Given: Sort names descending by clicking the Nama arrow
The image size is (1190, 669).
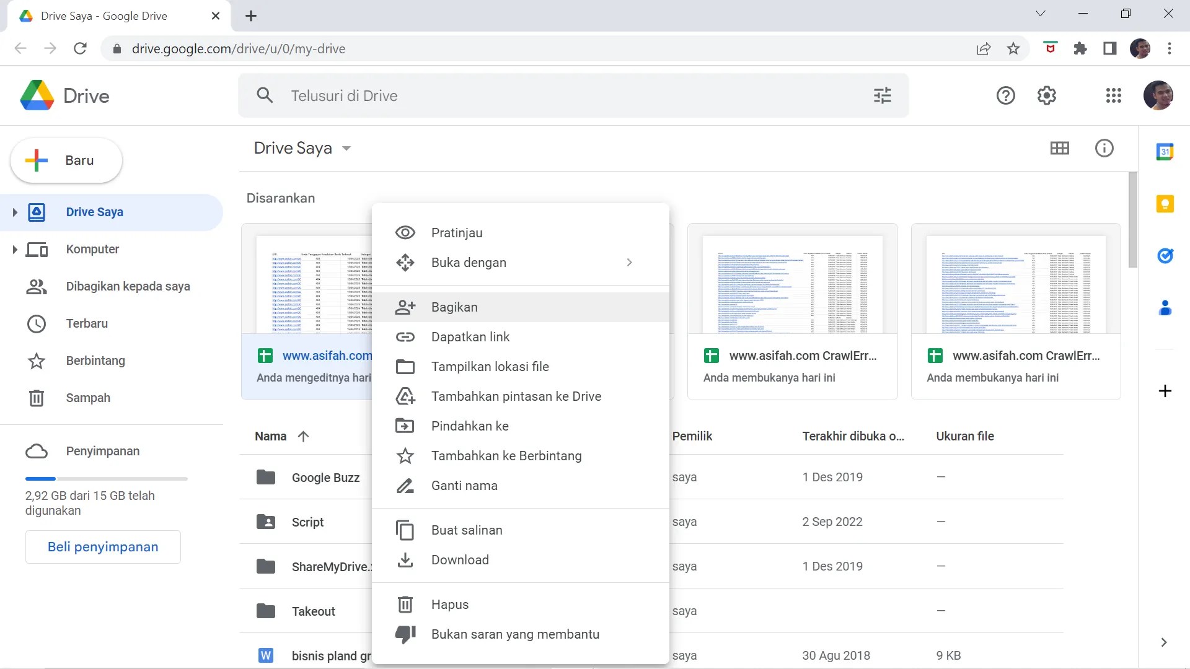Looking at the screenshot, I should (304, 436).
